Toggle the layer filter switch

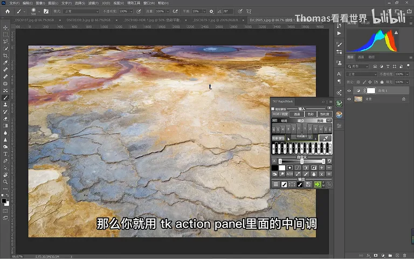pyautogui.click(x=408, y=66)
